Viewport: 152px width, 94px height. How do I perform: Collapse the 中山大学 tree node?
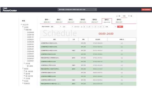(21, 24)
